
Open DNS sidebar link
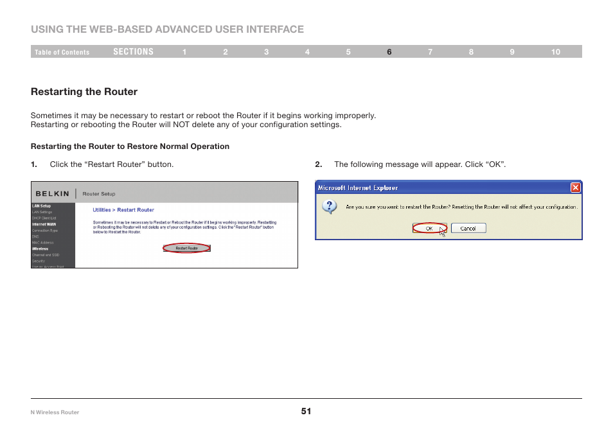(35, 236)
